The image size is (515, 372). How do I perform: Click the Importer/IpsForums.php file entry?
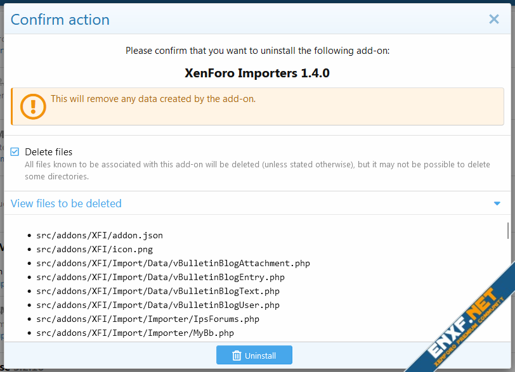[148, 319]
